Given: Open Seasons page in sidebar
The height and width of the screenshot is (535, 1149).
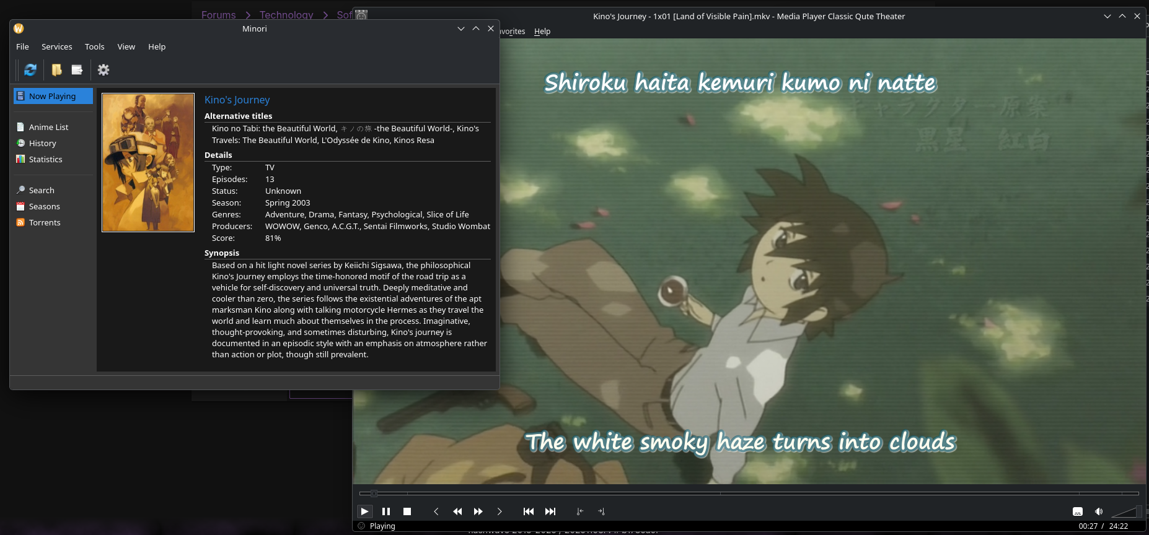Looking at the screenshot, I should tap(44, 206).
